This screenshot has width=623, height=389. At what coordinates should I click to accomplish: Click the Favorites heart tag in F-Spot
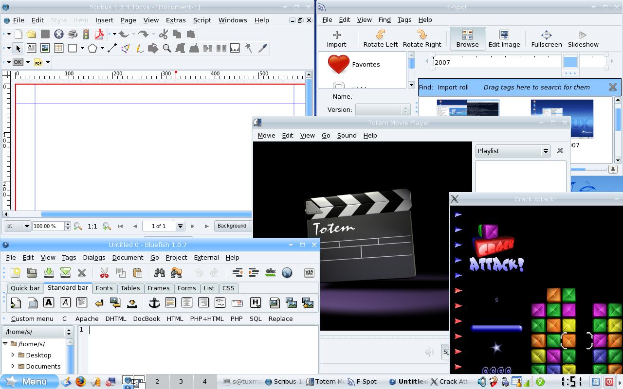point(354,64)
